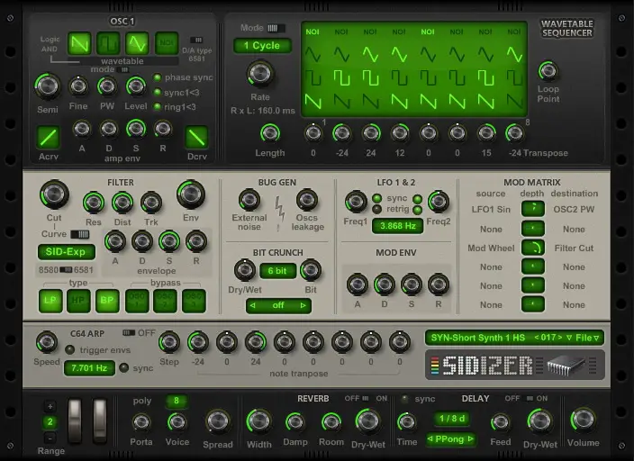Flip the Reverb OFF/ON switch

coord(365,399)
